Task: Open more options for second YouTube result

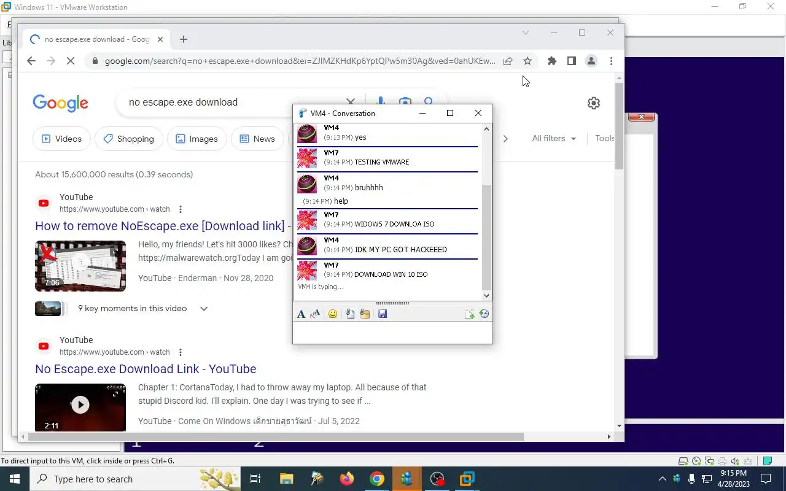Action: [x=181, y=352]
